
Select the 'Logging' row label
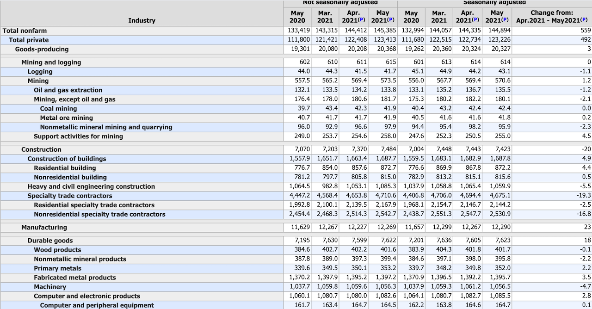pos(40,71)
